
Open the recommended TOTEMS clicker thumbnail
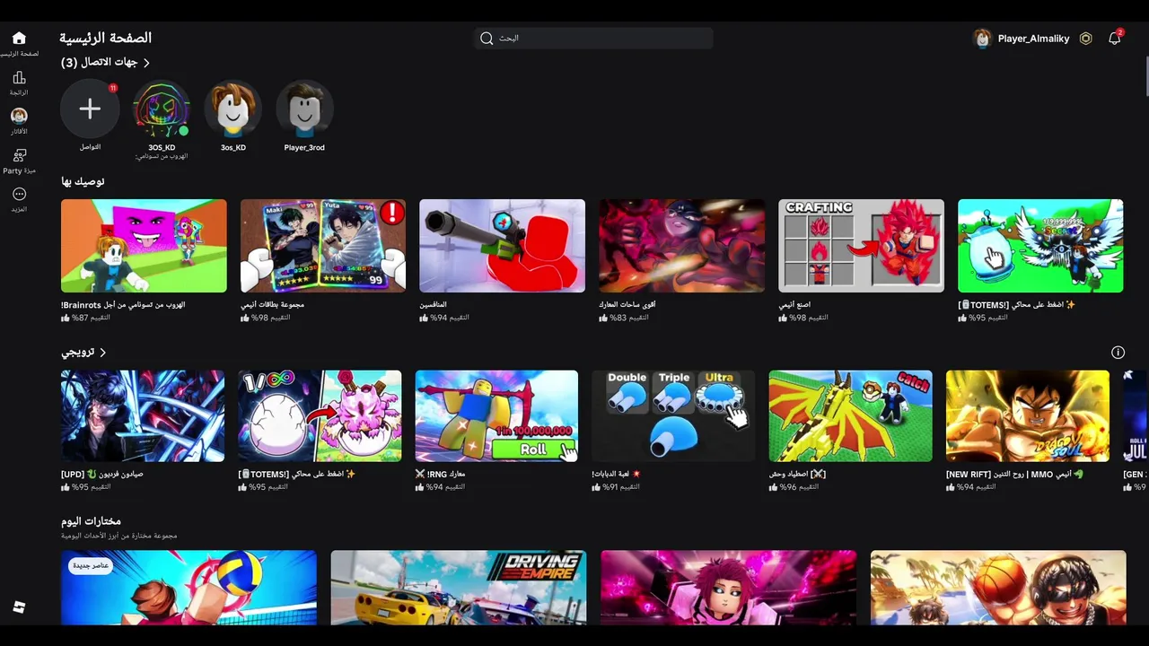tap(1040, 246)
